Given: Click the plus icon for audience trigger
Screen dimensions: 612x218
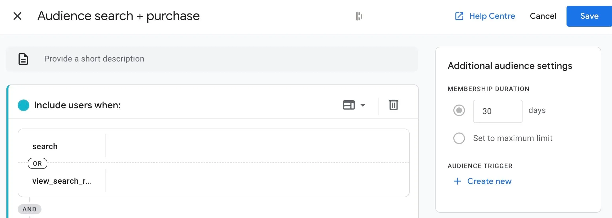Looking at the screenshot, I should click(x=457, y=181).
